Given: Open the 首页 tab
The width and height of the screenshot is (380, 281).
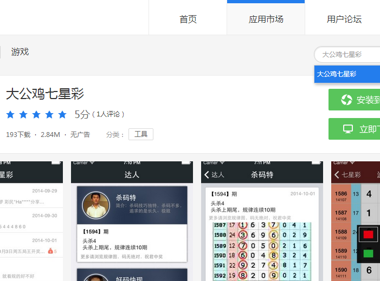Looking at the screenshot, I should pyautogui.click(x=188, y=19).
